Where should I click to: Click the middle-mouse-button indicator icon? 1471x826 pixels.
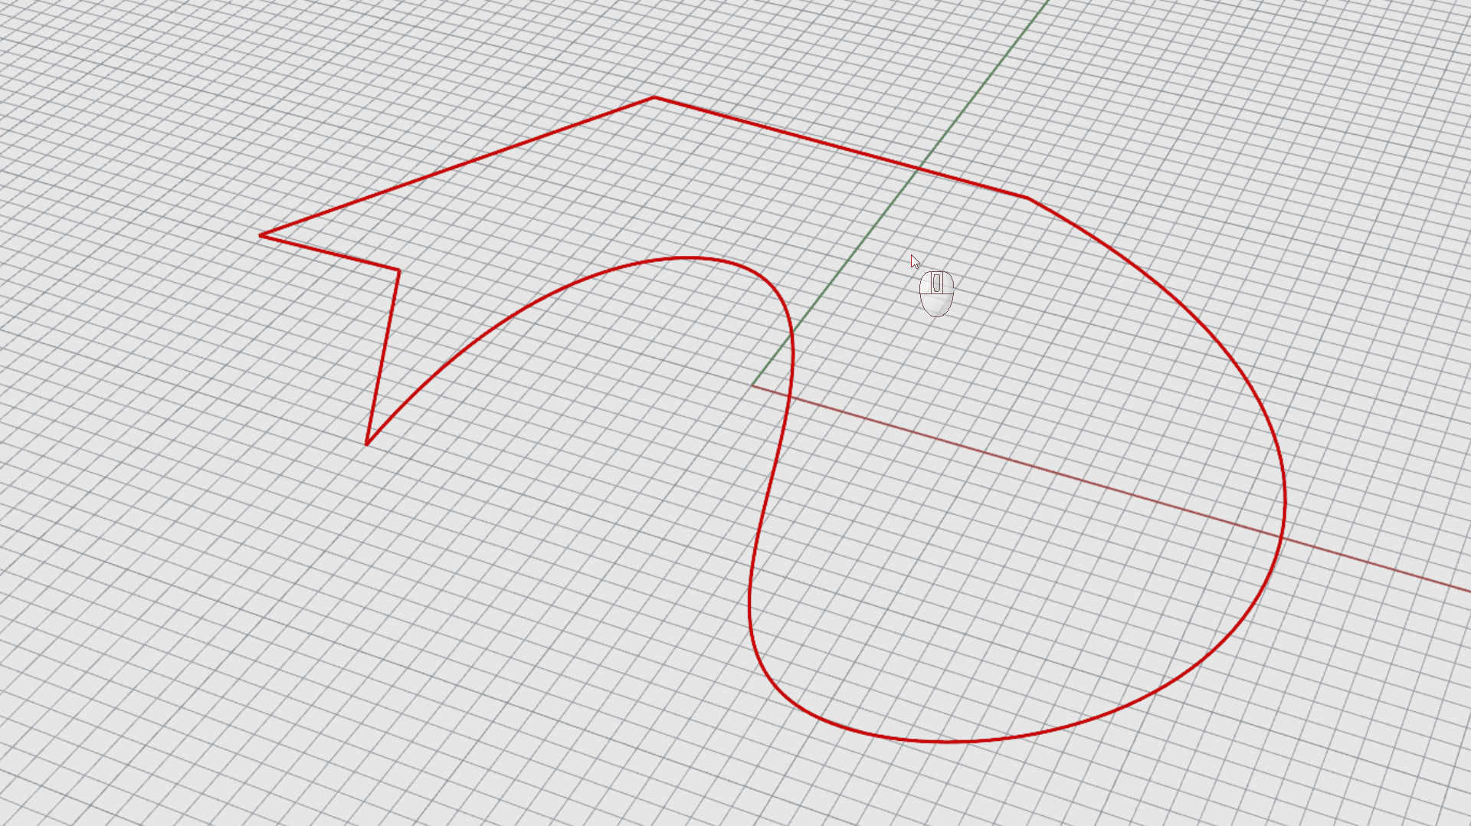click(x=936, y=292)
